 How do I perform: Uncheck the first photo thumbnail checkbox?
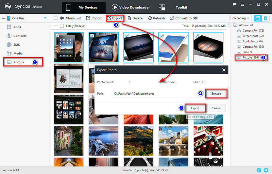tap(57, 35)
